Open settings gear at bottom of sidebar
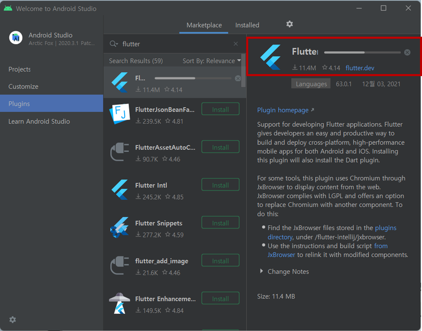Viewport: 422px width, 331px height. tap(13, 320)
